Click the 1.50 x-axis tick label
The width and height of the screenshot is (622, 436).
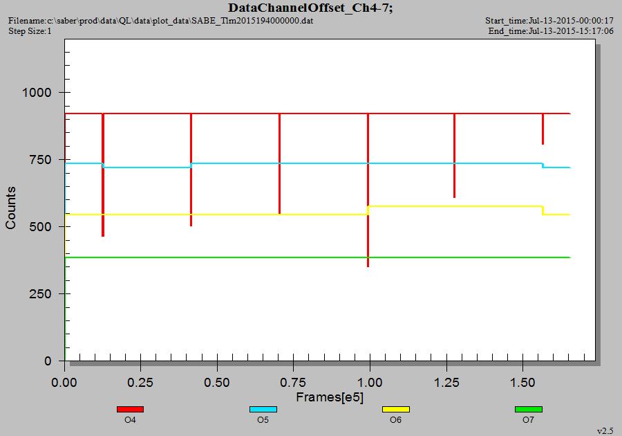522,383
